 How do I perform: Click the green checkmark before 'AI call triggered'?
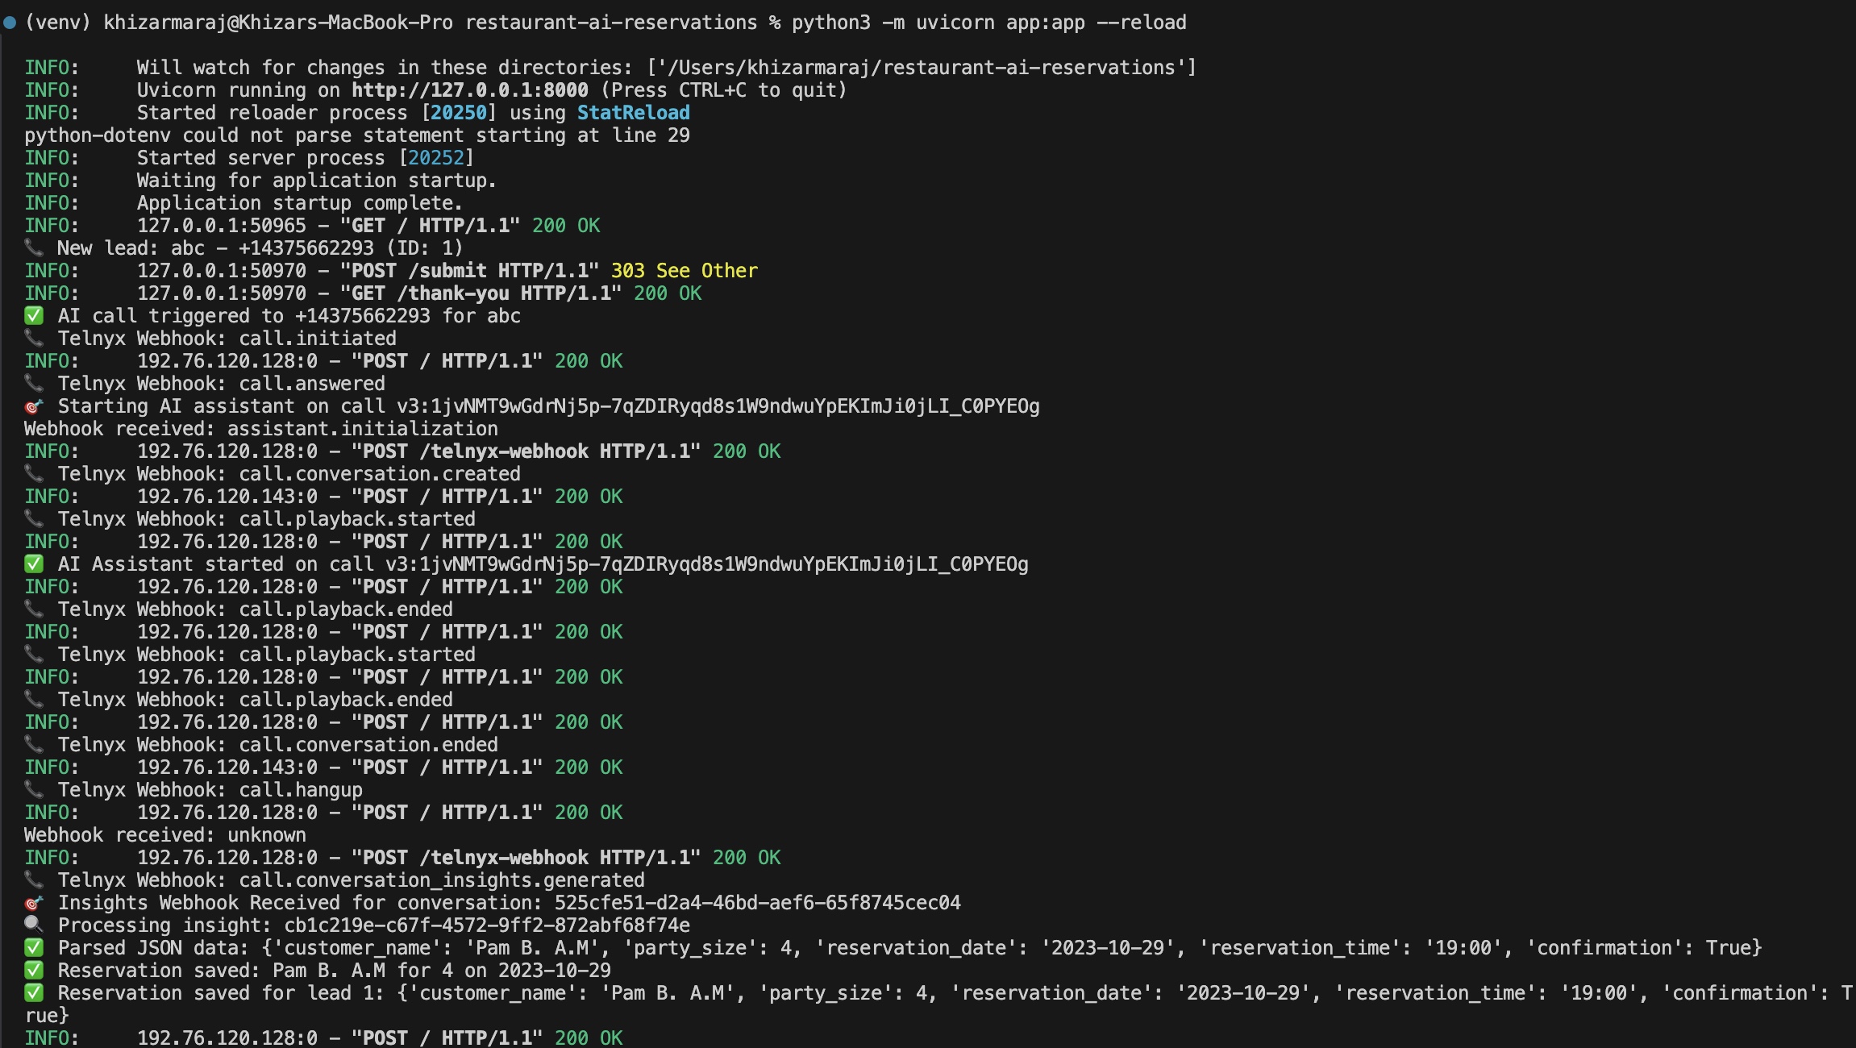34,315
